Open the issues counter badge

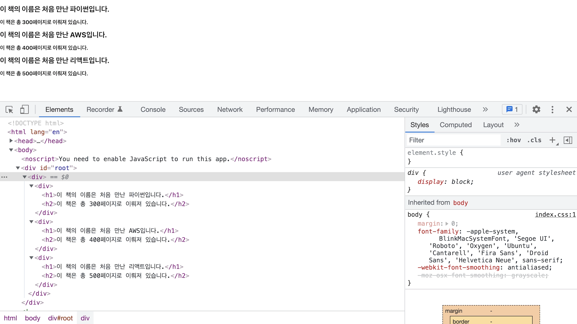[512, 109]
